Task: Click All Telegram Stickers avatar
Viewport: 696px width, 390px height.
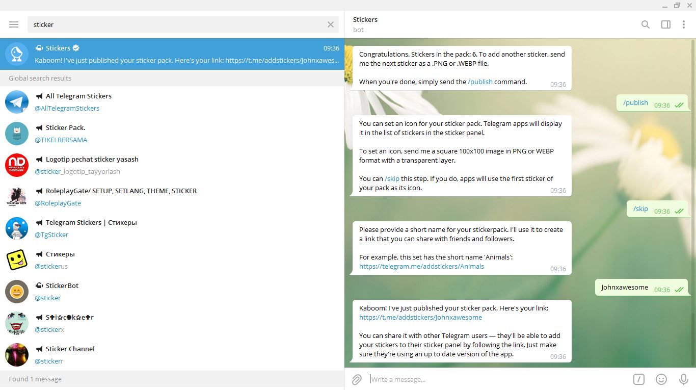Action: [17, 102]
